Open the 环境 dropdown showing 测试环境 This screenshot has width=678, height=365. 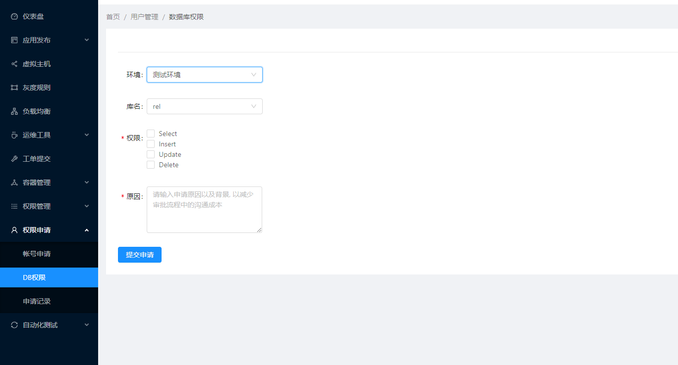205,75
